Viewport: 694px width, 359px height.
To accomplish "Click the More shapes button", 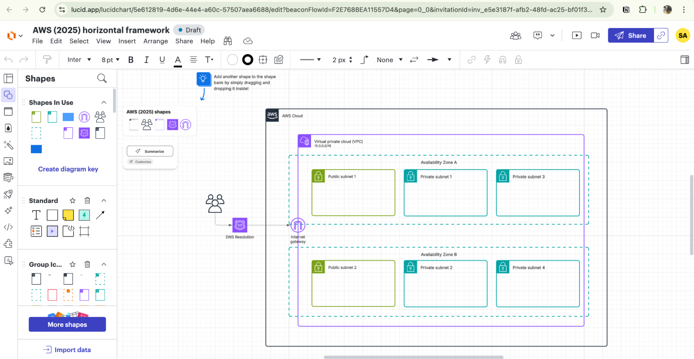I will tap(67, 324).
